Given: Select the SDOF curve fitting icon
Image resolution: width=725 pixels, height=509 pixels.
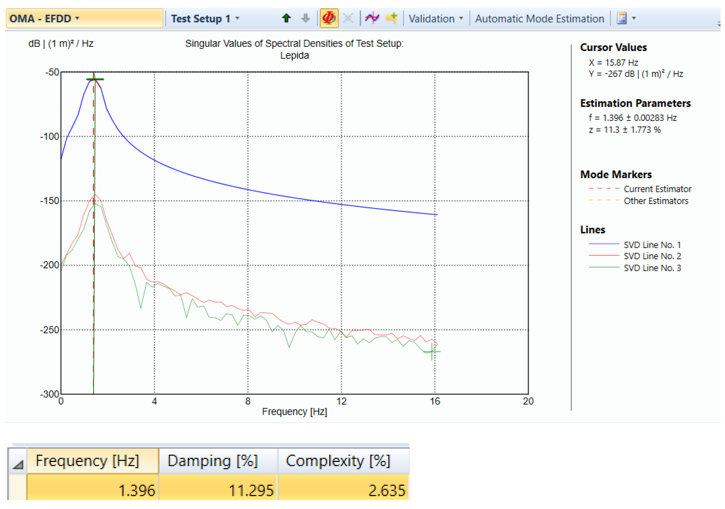Looking at the screenshot, I should pyautogui.click(x=372, y=18).
